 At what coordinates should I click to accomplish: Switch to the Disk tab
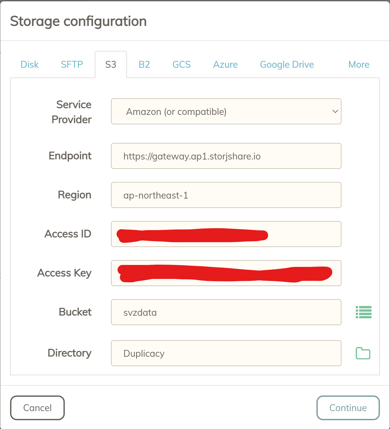pyautogui.click(x=30, y=64)
